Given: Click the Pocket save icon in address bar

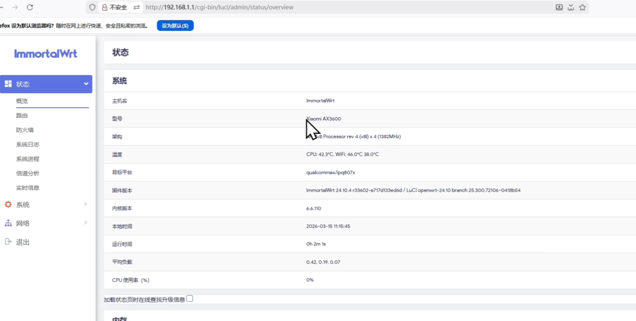Looking at the screenshot, I should 571,7.
